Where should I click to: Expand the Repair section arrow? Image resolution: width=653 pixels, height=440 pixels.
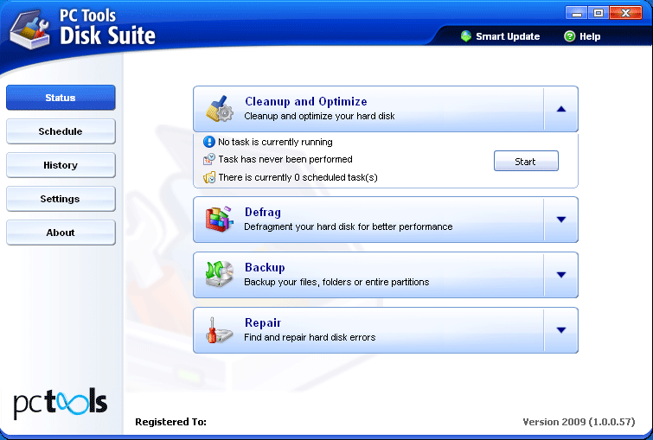561,330
